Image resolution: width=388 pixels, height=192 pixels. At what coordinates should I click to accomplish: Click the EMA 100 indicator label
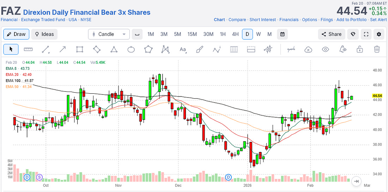(x=19, y=81)
